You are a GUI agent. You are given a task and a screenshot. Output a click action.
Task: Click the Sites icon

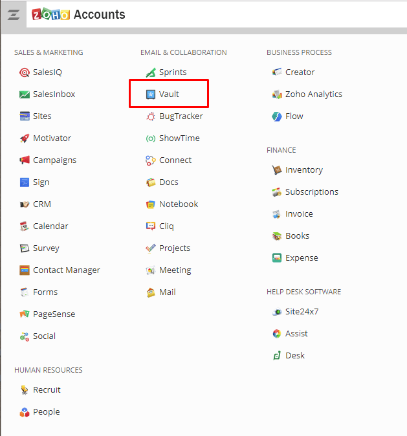pyautogui.click(x=25, y=116)
